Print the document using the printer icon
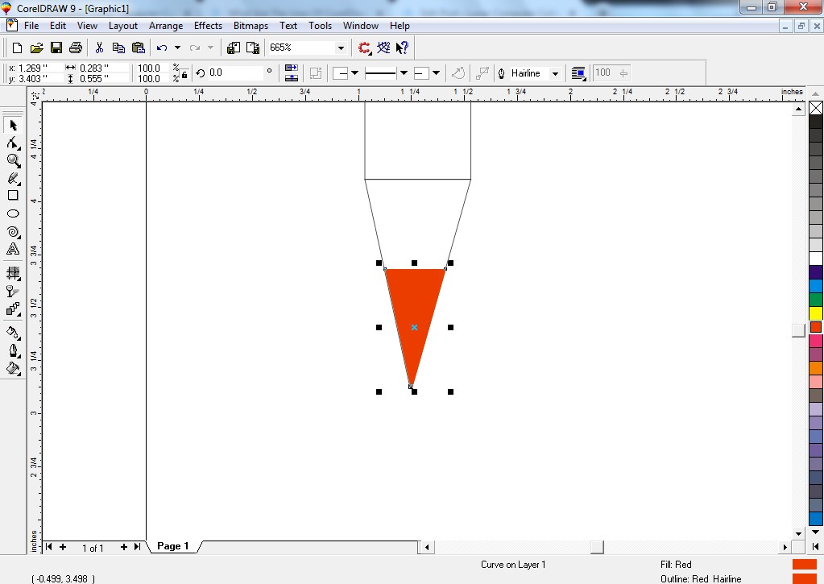Viewport: 824px width, 584px height. point(76,48)
